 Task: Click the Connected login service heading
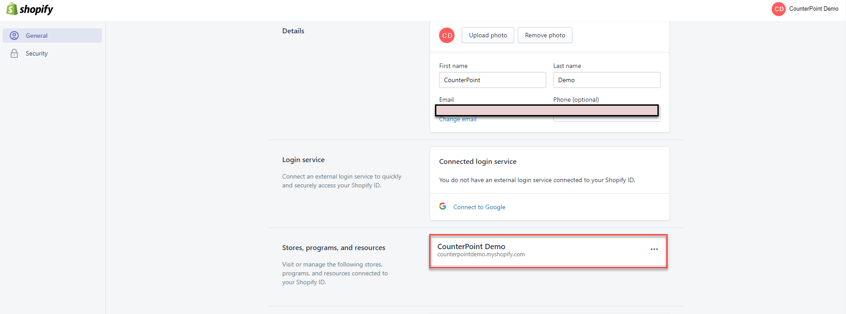478,162
